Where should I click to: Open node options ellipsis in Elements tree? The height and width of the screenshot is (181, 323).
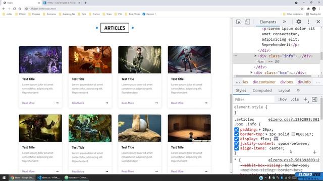(x=235, y=56)
